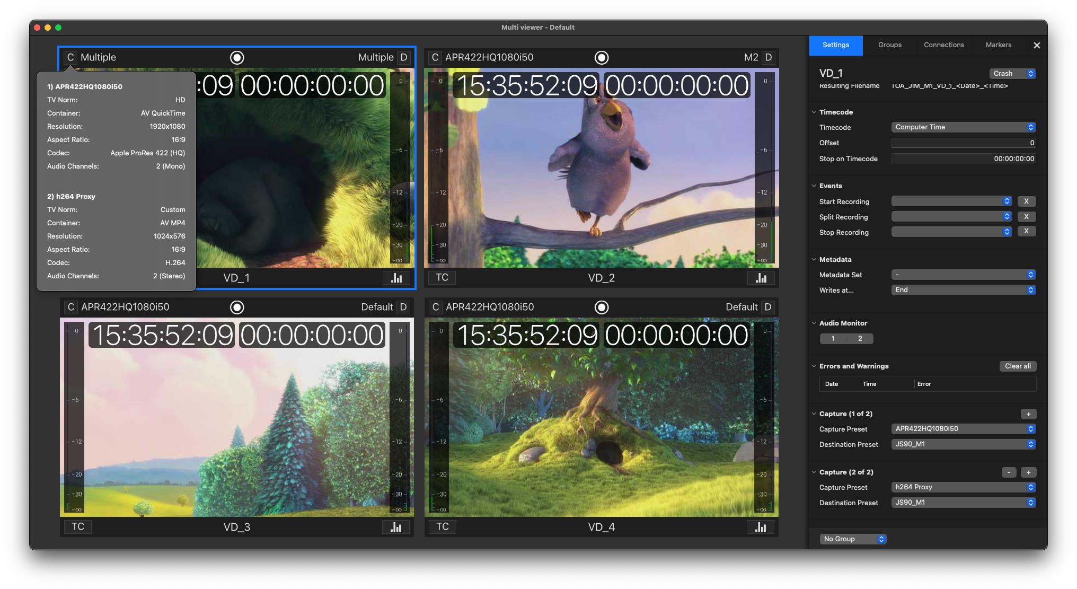Toggle audio monitor channel 2
The width and height of the screenshot is (1077, 589).
click(860, 339)
